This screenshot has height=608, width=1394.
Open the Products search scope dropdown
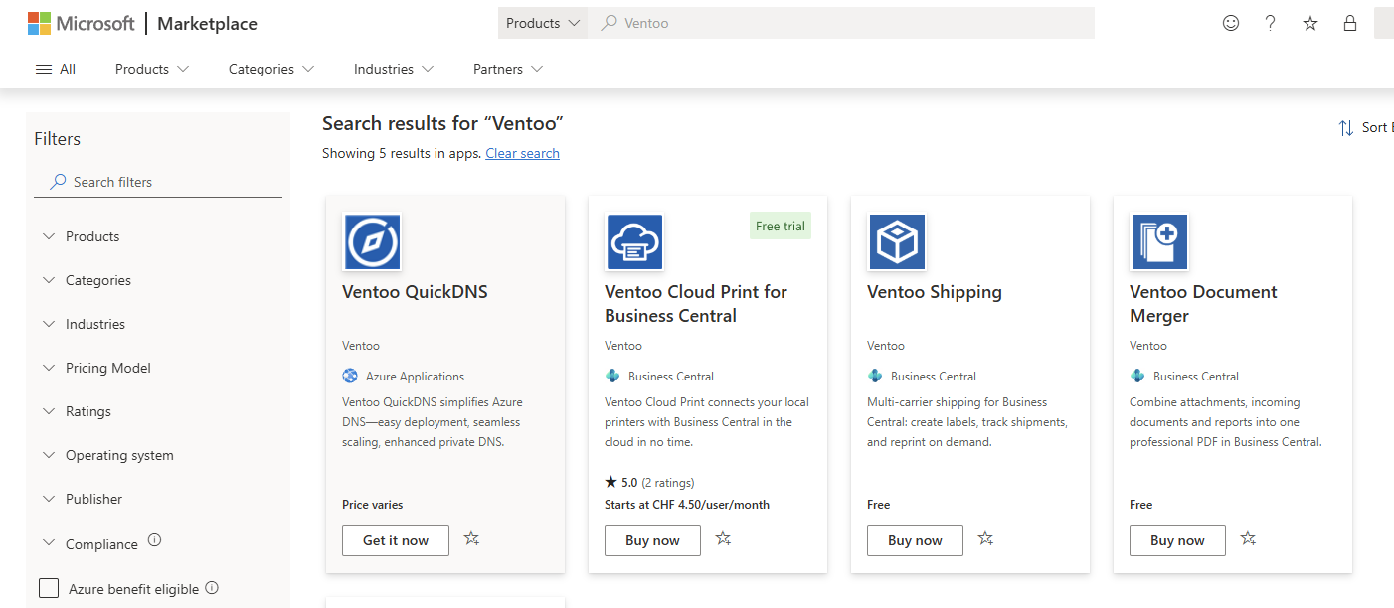click(543, 23)
